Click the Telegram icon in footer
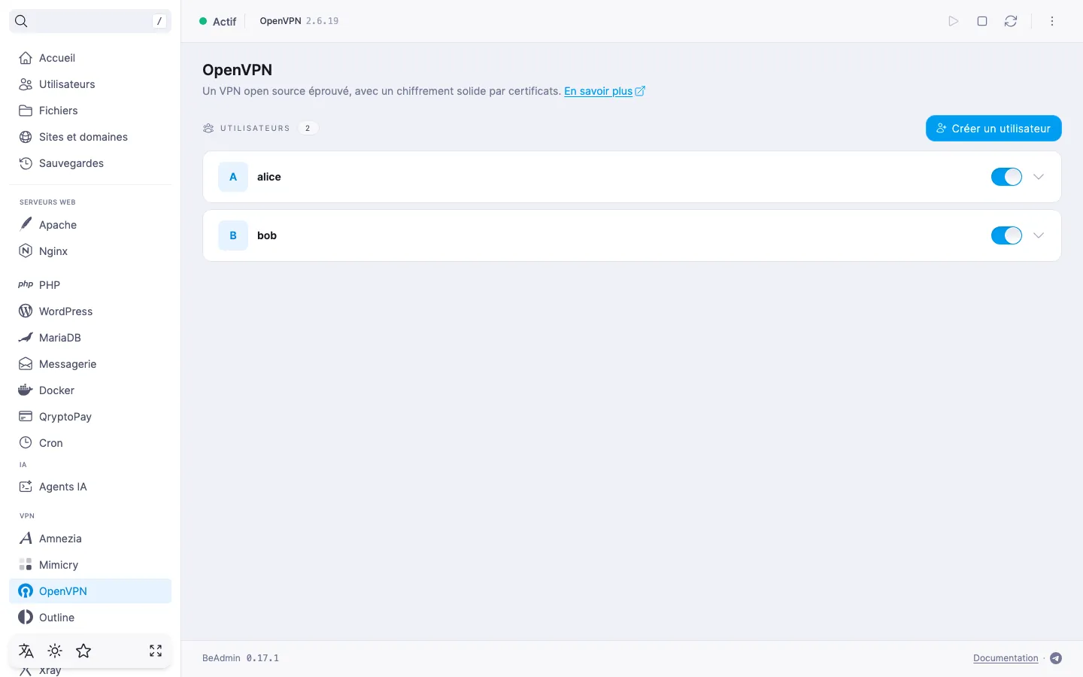 point(1056,658)
